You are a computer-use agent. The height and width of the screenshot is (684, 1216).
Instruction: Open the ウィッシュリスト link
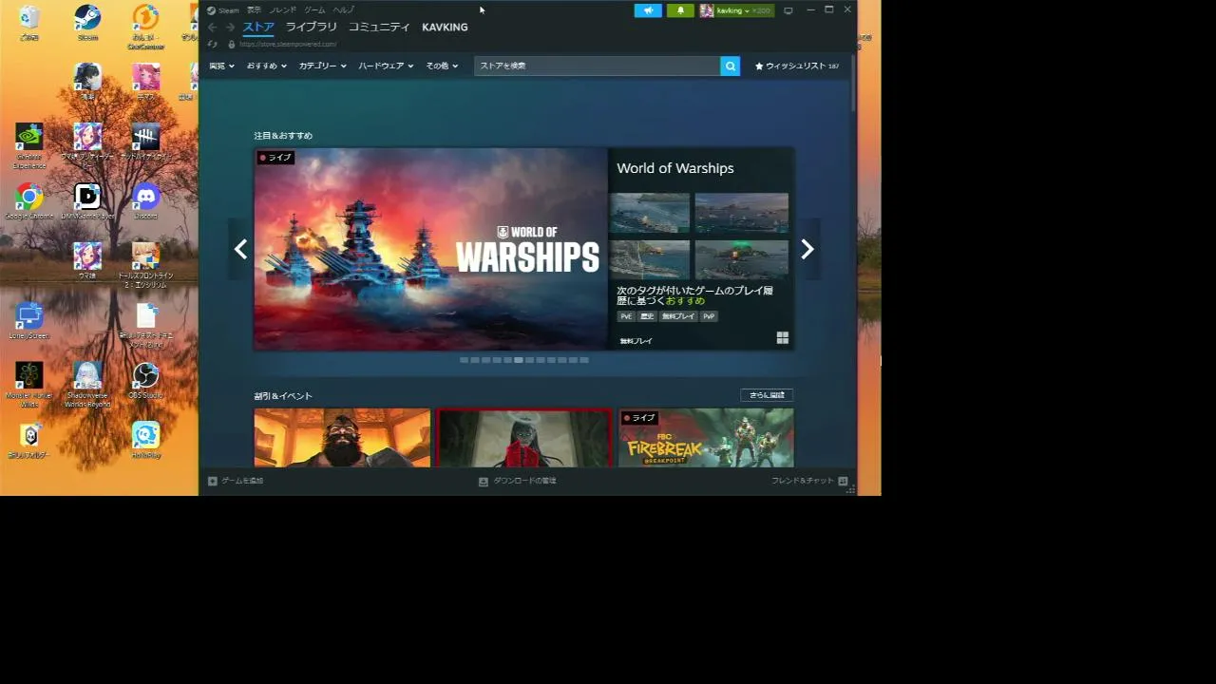point(796,66)
